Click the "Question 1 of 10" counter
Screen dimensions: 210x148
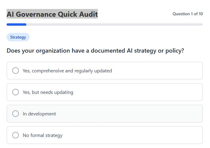click(x=188, y=14)
